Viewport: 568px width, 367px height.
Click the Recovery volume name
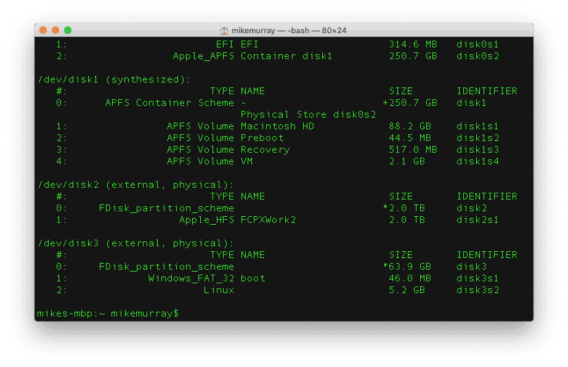265,150
